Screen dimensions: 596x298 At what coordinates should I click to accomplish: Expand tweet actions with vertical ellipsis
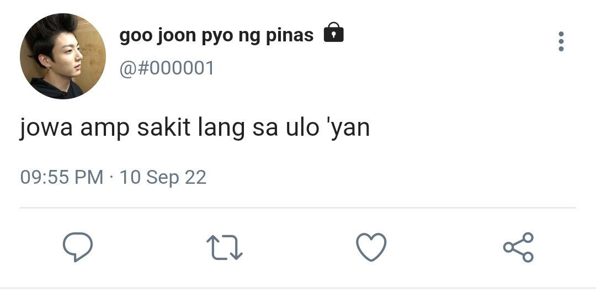tap(561, 41)
